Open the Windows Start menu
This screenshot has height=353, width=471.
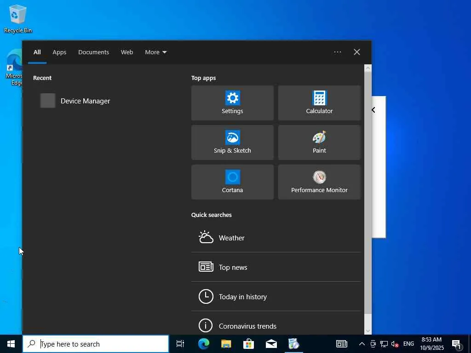(x=11, y=344)
